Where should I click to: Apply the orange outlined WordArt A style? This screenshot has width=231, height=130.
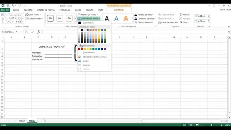[x=126, y=18]
